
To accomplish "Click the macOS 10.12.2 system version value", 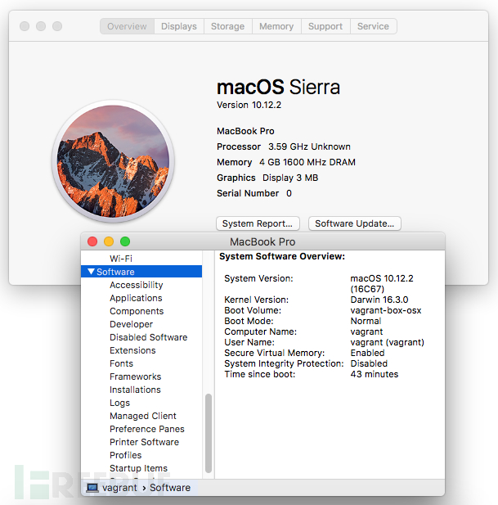I will pos(382,283).
